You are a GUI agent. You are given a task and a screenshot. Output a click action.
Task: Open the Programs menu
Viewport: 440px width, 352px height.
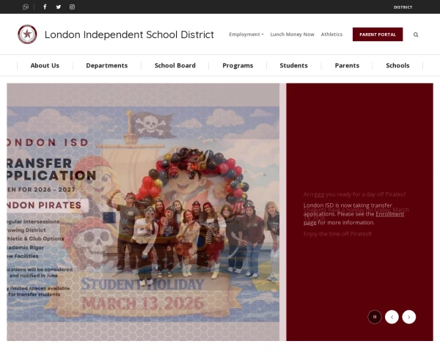click(x=238, y=65)
